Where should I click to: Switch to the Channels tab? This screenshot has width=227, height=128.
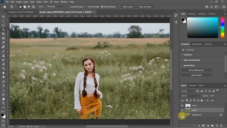point(192,85)
